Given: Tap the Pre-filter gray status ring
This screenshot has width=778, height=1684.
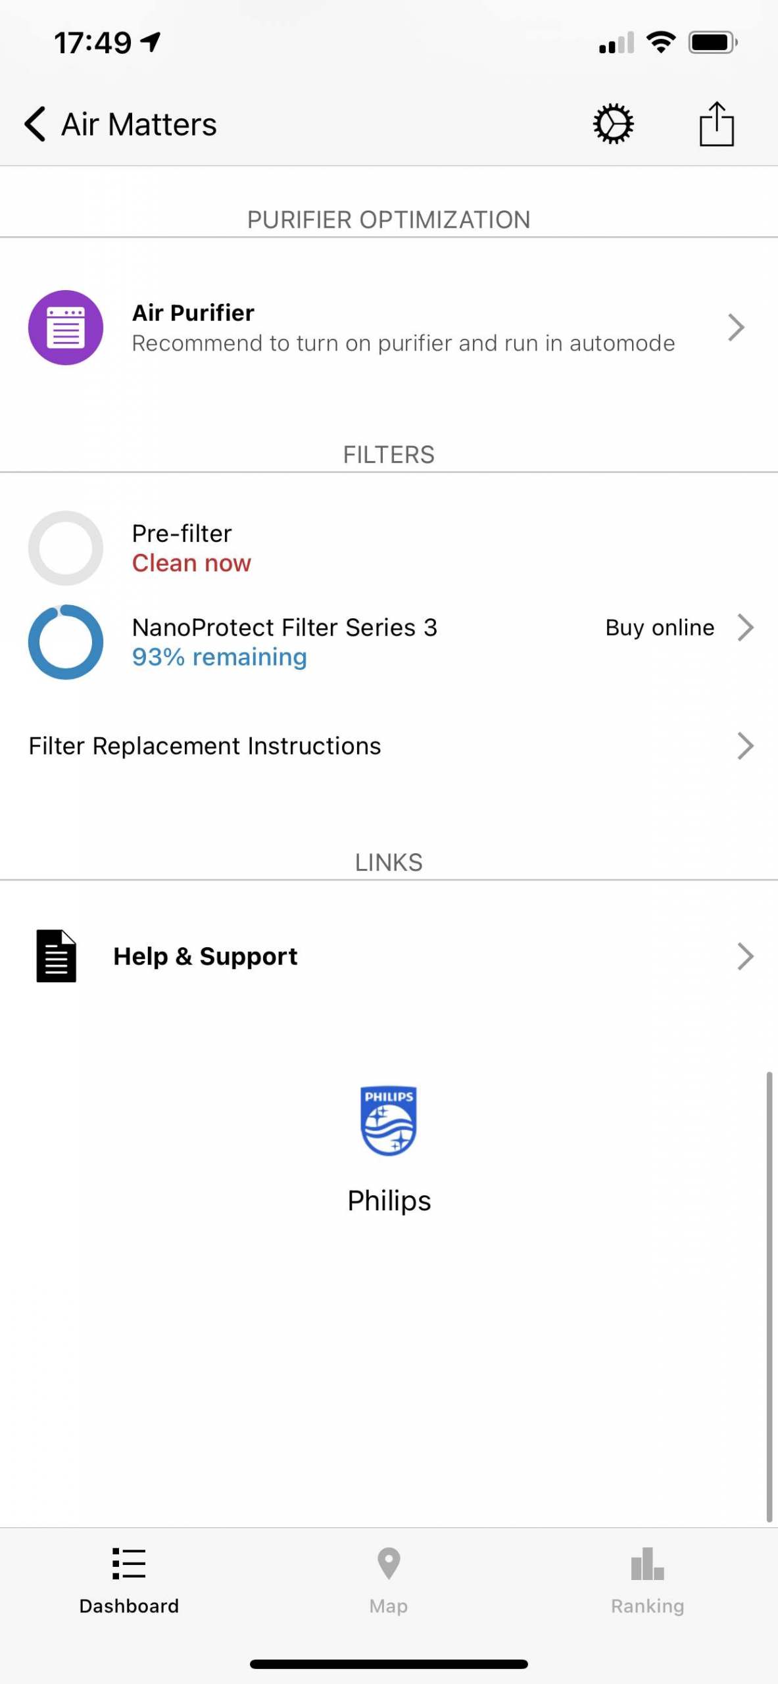Looking at the screenshot, I should coord(66,548).
